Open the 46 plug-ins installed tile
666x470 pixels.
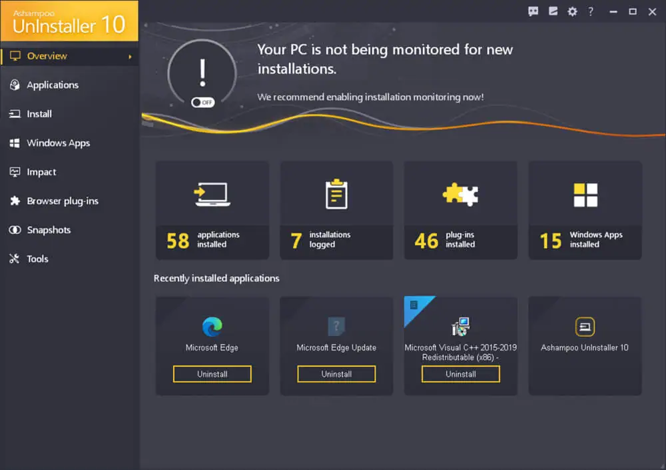pyautogui.click(x=461, y=211)
